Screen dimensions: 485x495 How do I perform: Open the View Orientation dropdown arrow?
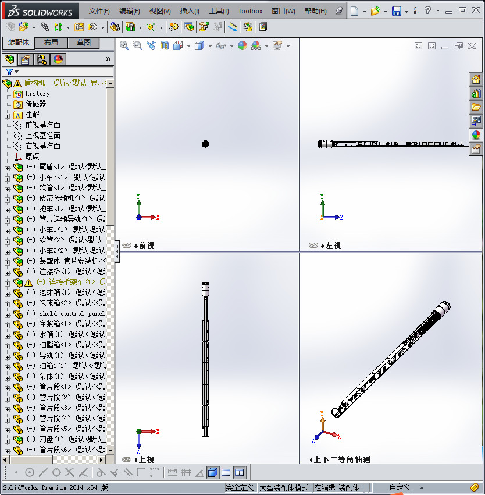pyautogui.click(x=189, y=47)
